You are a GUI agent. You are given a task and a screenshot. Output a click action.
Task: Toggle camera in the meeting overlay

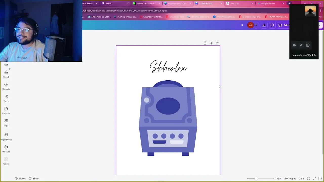(294, 45)
